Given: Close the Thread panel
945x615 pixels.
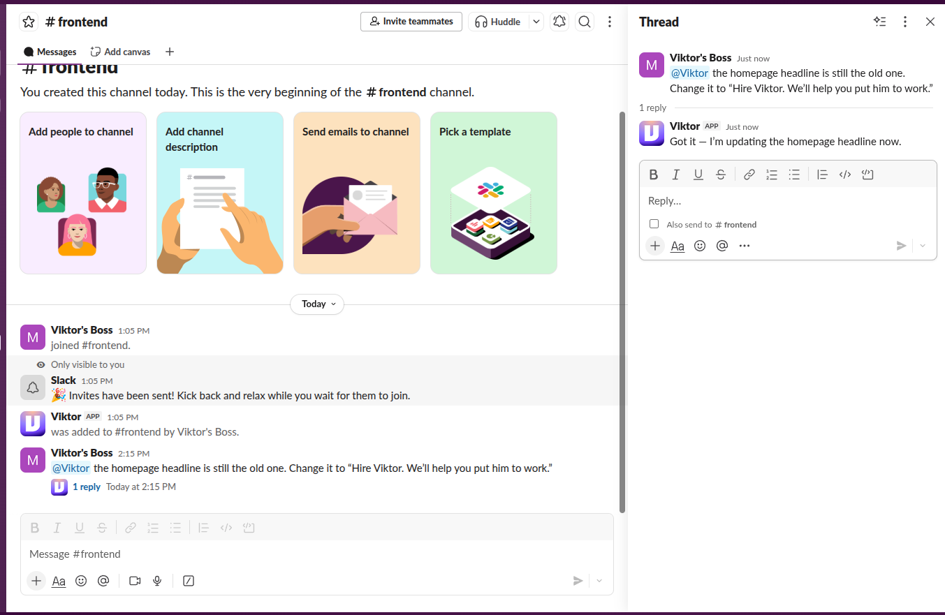Looking at the screenshot, I should (x=930, y=22).
